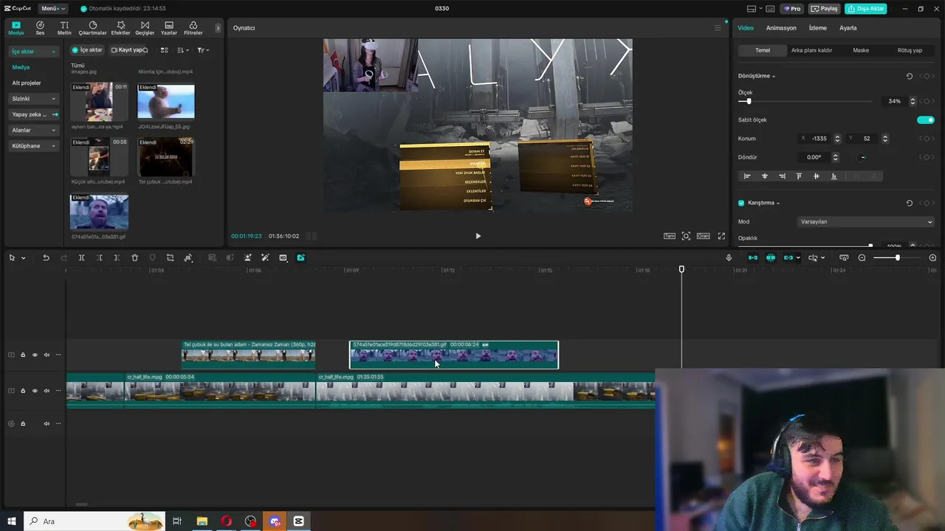The width and height of the screenshot is (945, 531).
Task: Enter fullscreen preview mode
Action: click(721, 236)
